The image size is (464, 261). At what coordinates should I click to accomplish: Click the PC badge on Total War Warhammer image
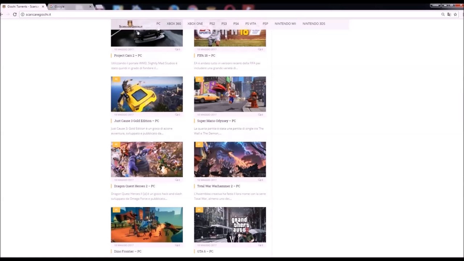pos(199,144)
